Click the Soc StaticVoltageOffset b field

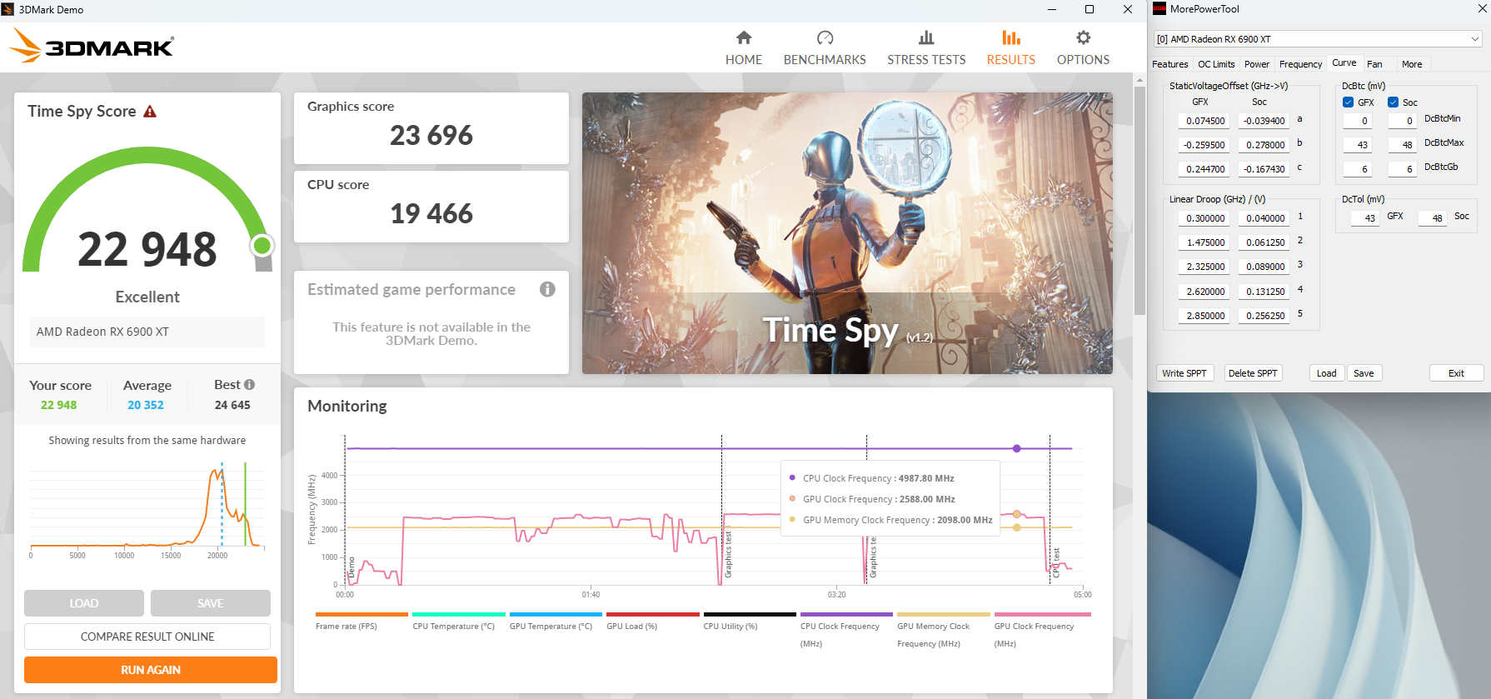(x=1264, y=145)
